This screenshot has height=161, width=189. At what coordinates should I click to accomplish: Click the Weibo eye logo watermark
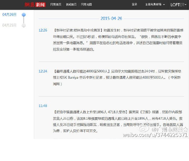[x=144, y=129]
